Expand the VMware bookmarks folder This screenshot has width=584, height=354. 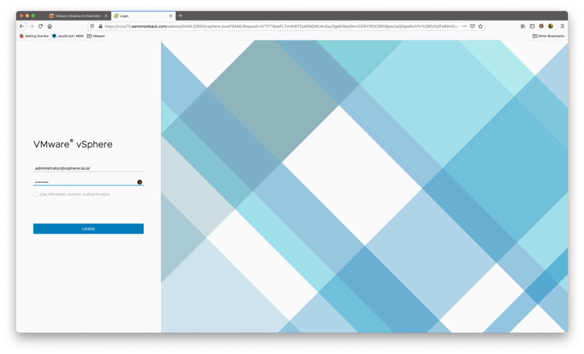click(x=95, y=36)
